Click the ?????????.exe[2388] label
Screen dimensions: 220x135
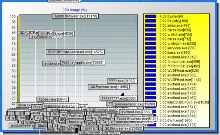coord(118,98)
